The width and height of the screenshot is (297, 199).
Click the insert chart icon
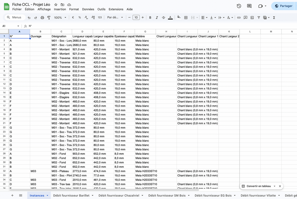(x=252, y=18)
